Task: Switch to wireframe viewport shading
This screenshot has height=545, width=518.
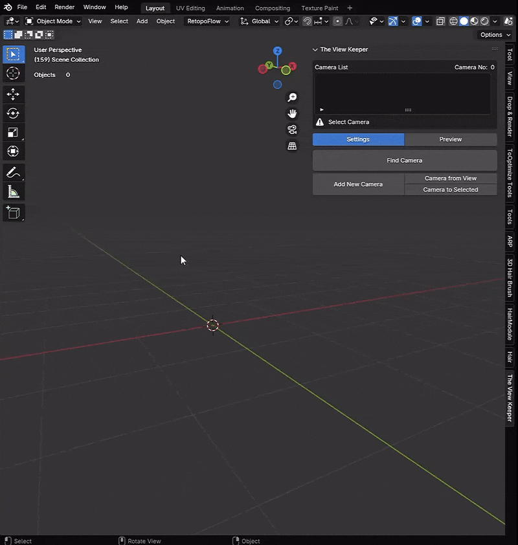Action: click(453, 21)
